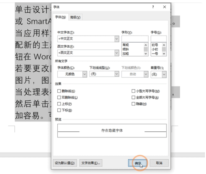The height and width of the screenshot is (174, 206).
Task: Check the 上标(P) superscript option
Action: coord(59,104)
